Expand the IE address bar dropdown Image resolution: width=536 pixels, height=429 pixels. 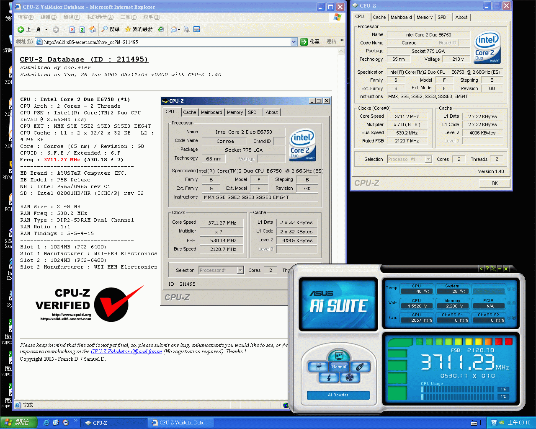click(x=294, y=41)
